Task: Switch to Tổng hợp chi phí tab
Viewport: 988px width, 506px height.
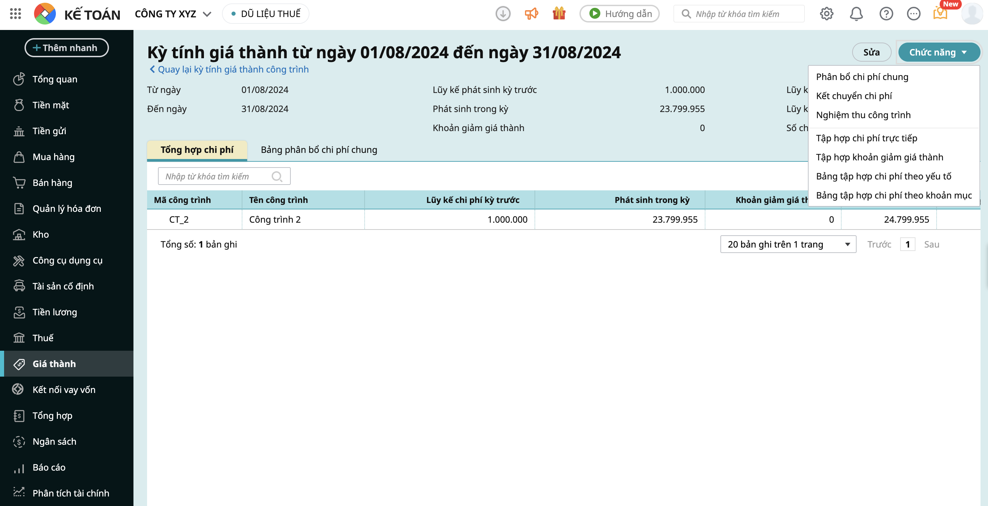Action: click(197, 150)
